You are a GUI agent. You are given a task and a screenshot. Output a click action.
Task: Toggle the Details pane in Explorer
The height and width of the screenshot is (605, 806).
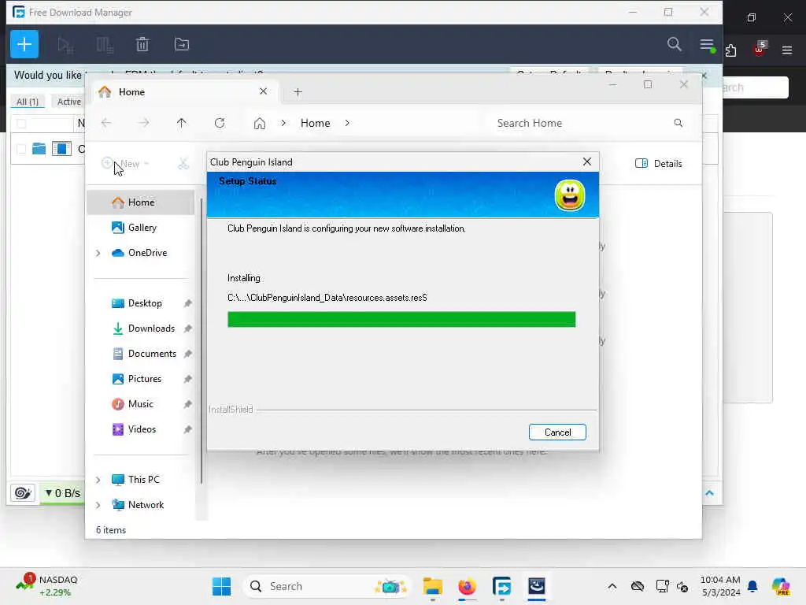tap(659, 164)
